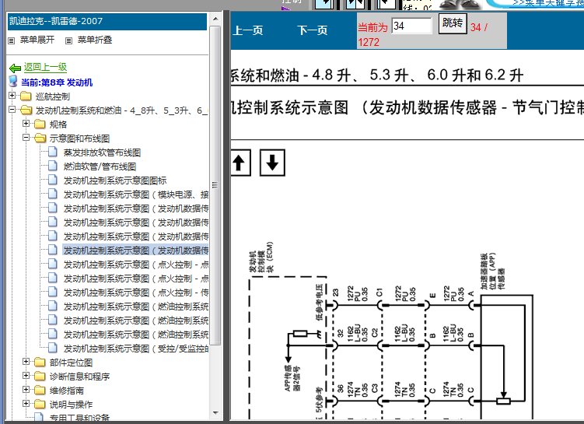This screenshot has width=584, height=424.
Task: Click document icon of the highlighted tree row
Action: tap(53, 250)
